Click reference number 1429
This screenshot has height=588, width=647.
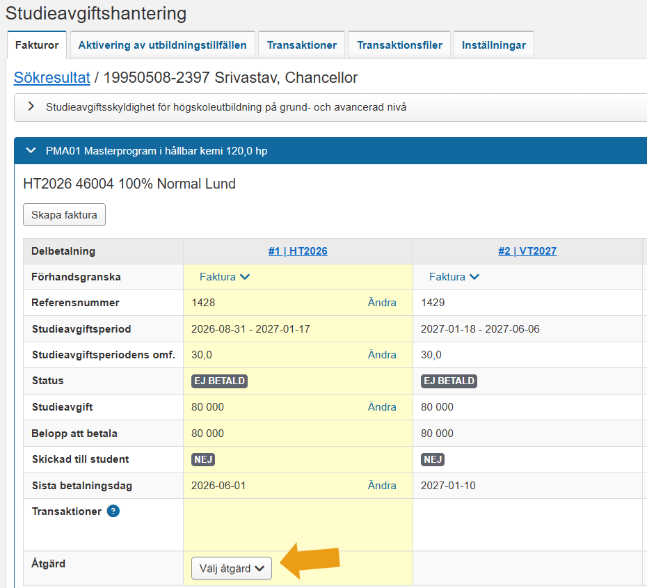[433, 303]
